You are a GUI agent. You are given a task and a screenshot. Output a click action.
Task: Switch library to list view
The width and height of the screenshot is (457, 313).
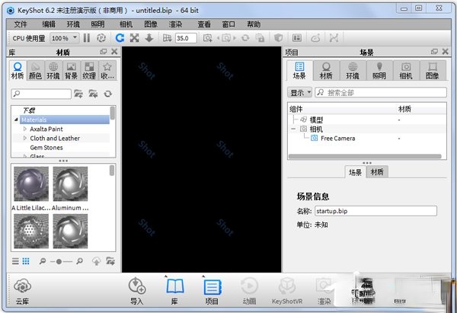click(15, 261)
